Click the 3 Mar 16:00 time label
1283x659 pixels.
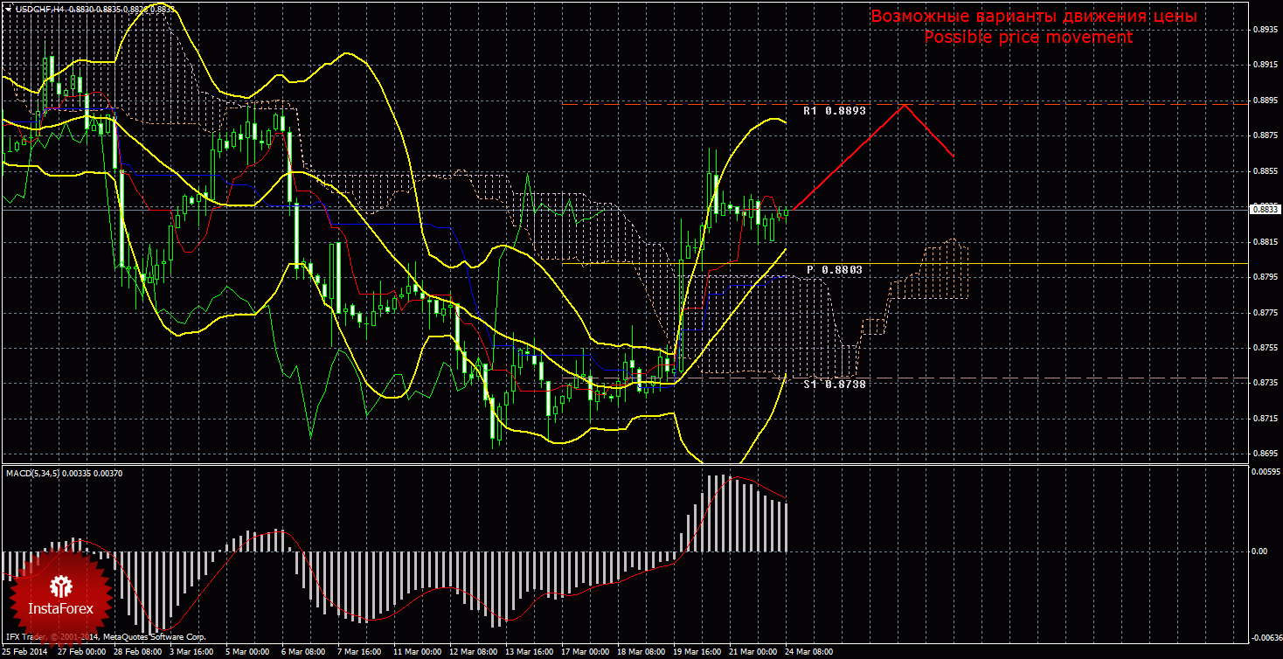(192, 652)
